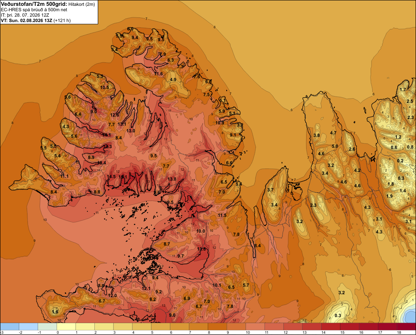Click the temperature value "2.5" on the map
The image size is (416, 335).
(x=410, y=101)
